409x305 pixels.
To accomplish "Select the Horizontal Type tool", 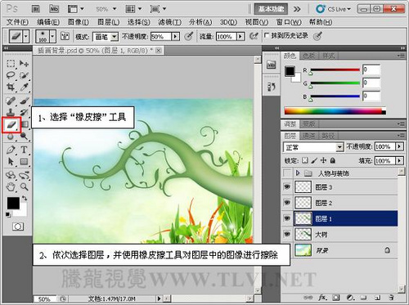I will tap(24, 150).
